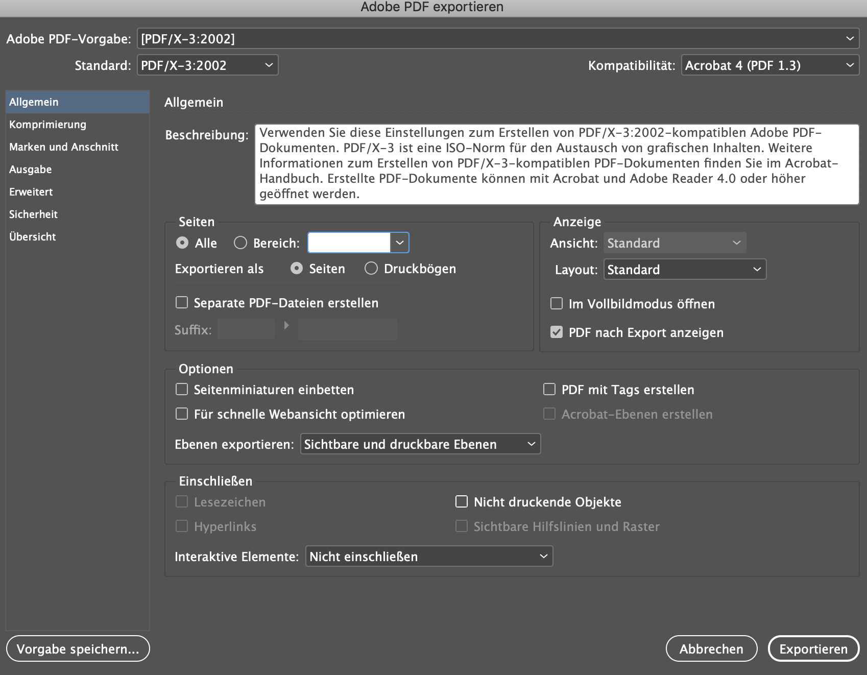Open the Layout Standard dropdown

coord(685,270)
